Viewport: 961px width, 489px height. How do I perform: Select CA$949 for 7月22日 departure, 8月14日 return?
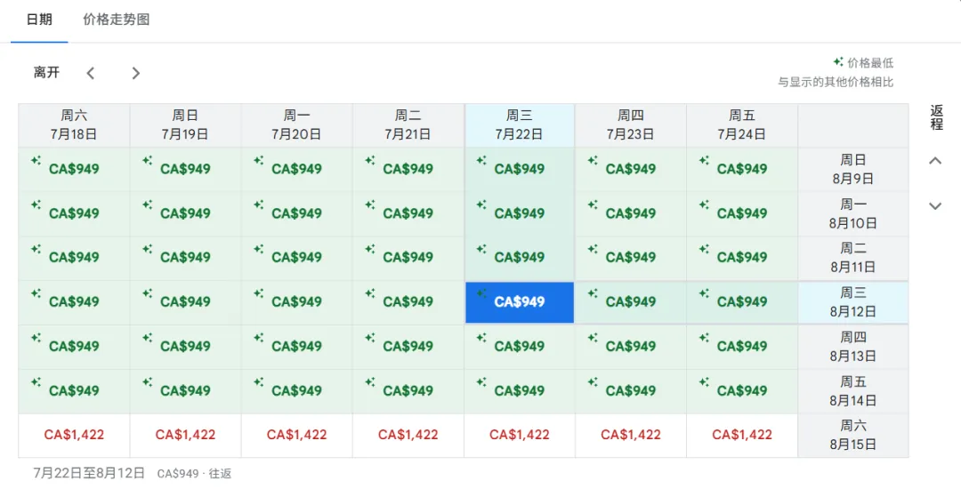click(x=520, y=391)
